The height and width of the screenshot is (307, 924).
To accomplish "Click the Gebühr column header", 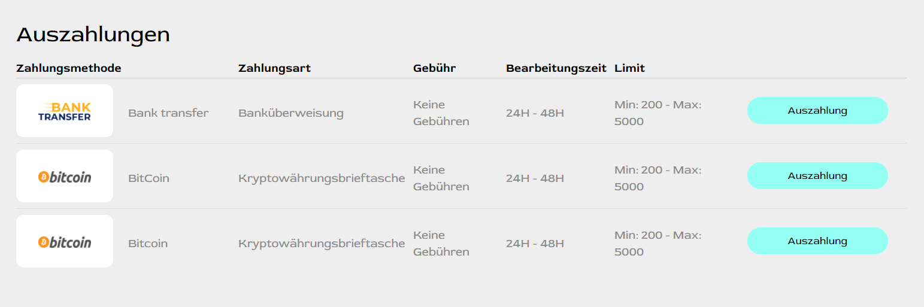I will [x=435, y=68].
